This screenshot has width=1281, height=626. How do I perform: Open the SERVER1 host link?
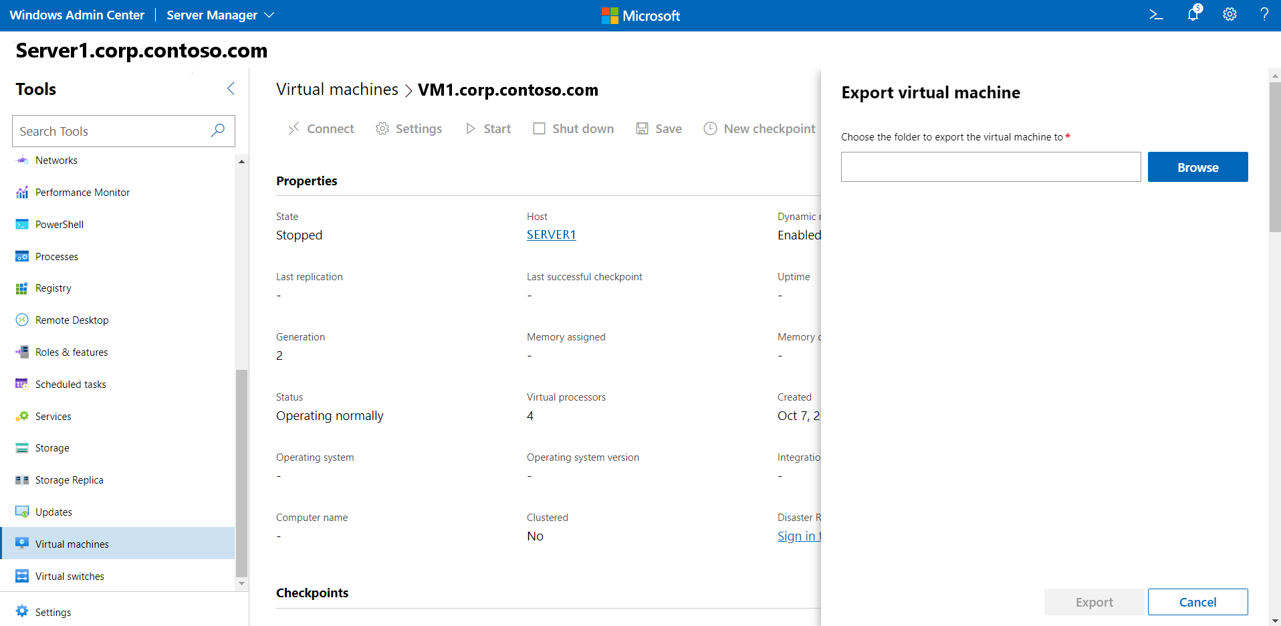click(x=551, y=235)
